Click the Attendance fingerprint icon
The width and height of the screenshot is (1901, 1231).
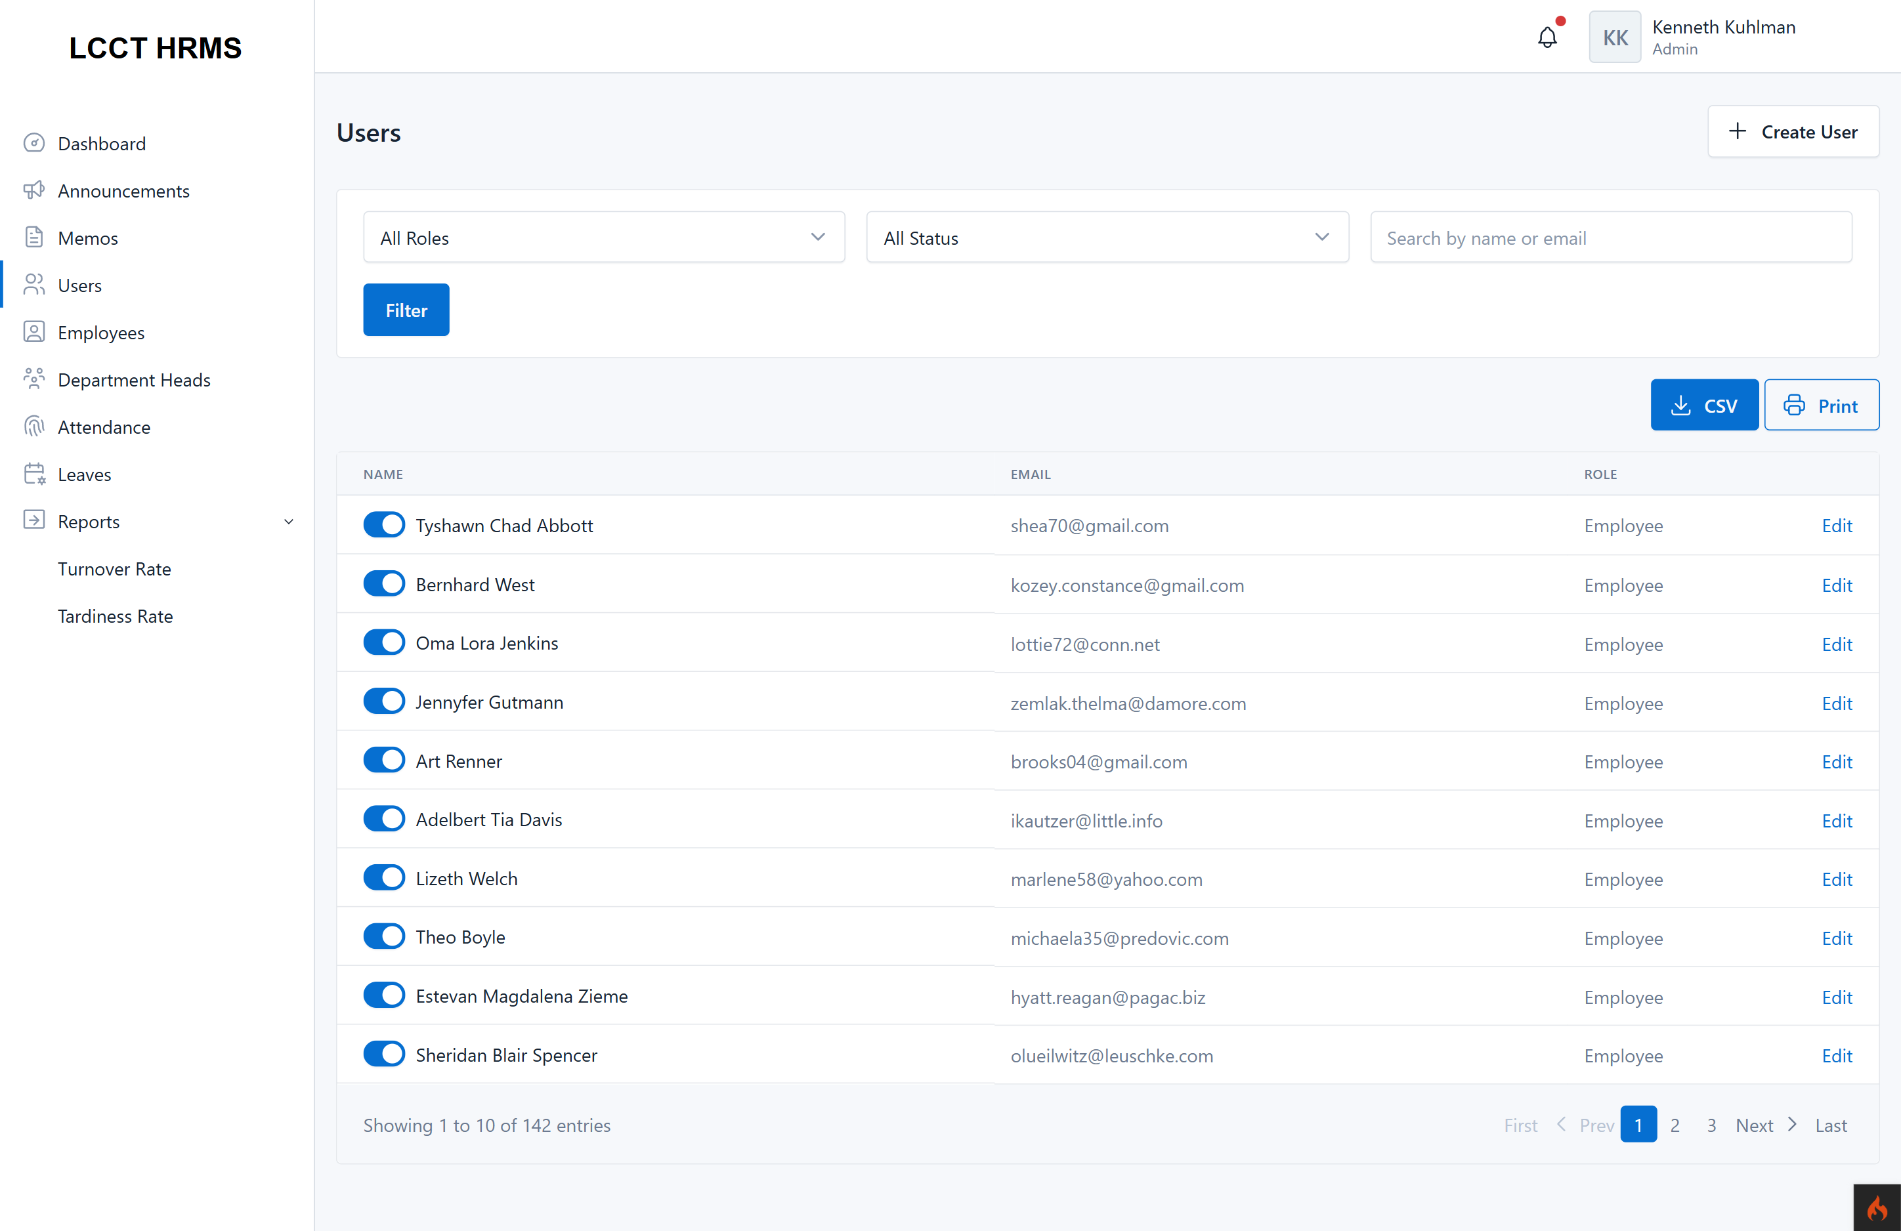click(33, 427)
